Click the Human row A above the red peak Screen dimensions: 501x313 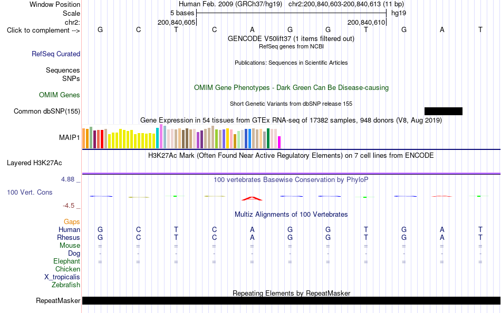[252, 229]
